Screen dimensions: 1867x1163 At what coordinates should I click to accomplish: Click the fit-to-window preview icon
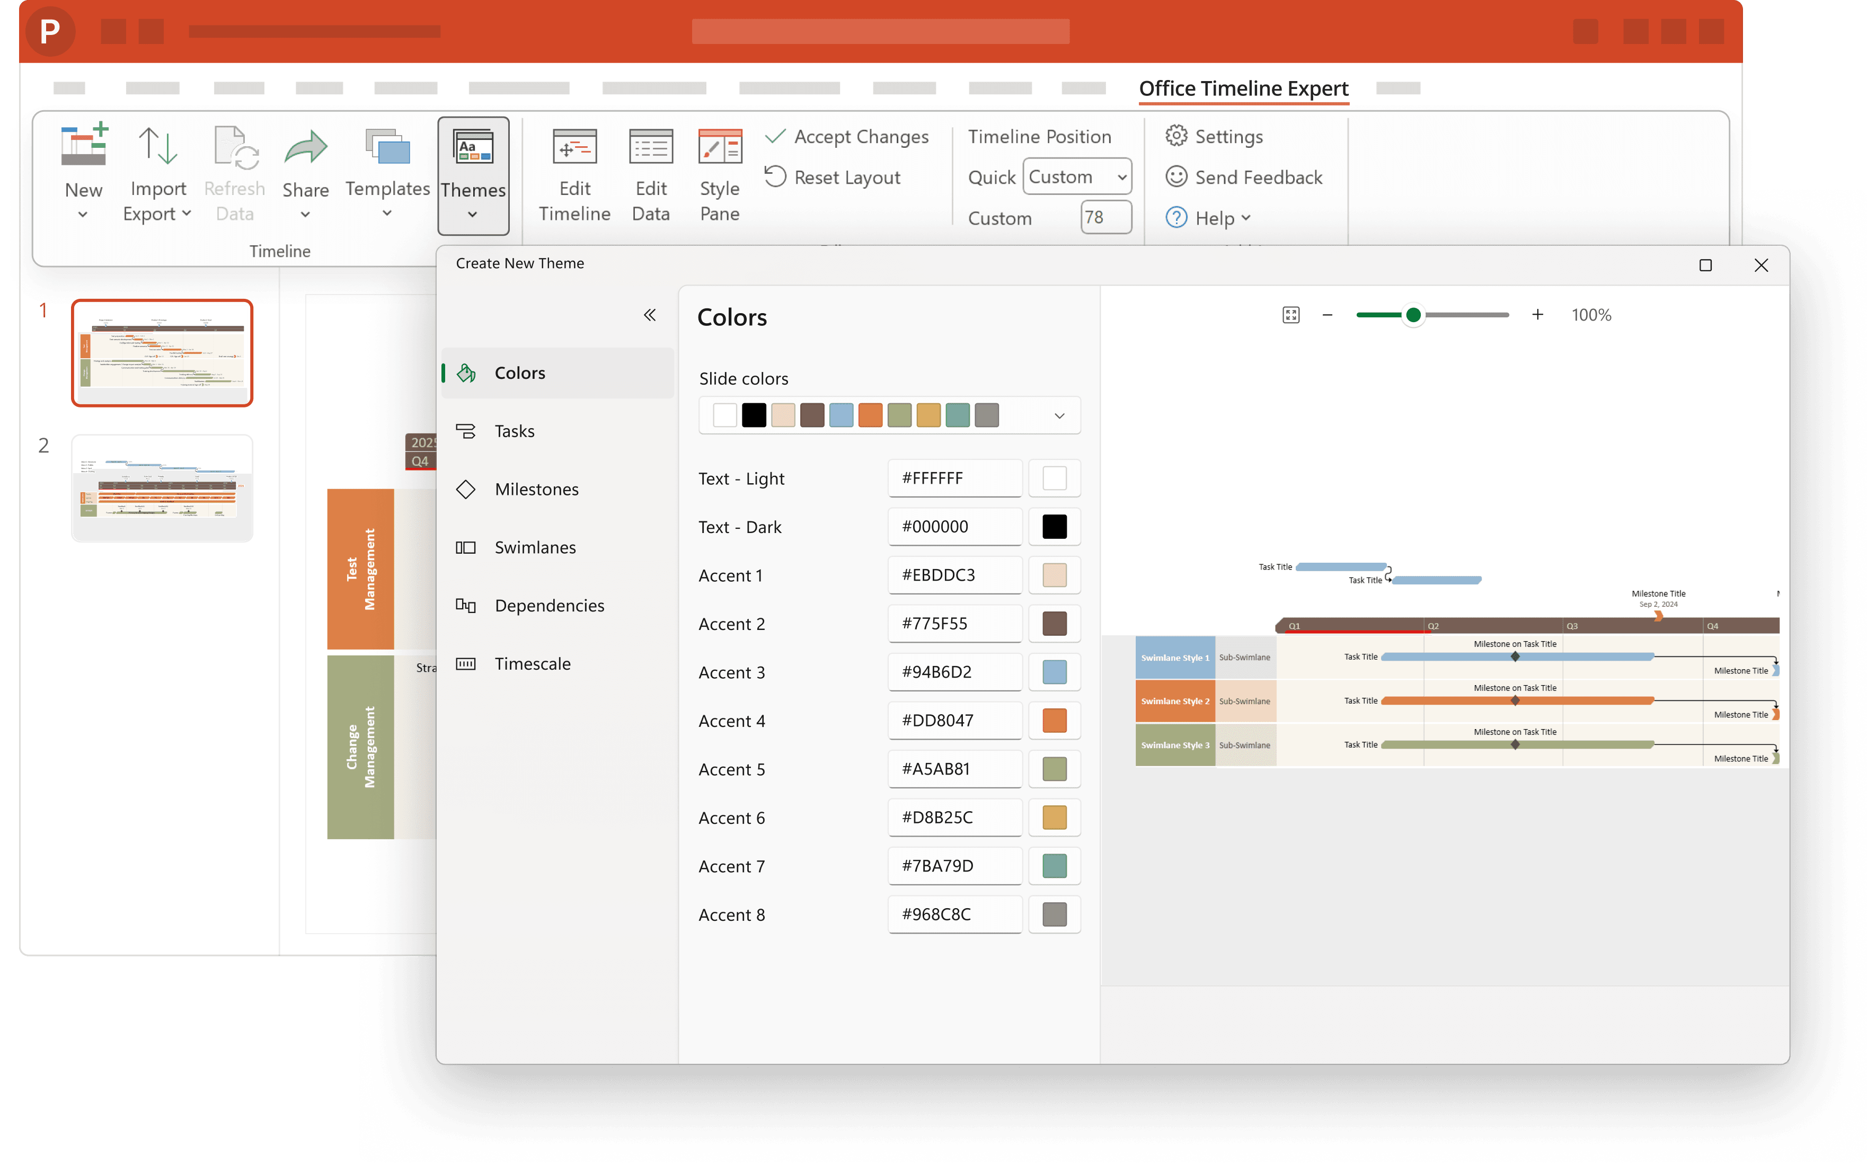[1291, 315]
